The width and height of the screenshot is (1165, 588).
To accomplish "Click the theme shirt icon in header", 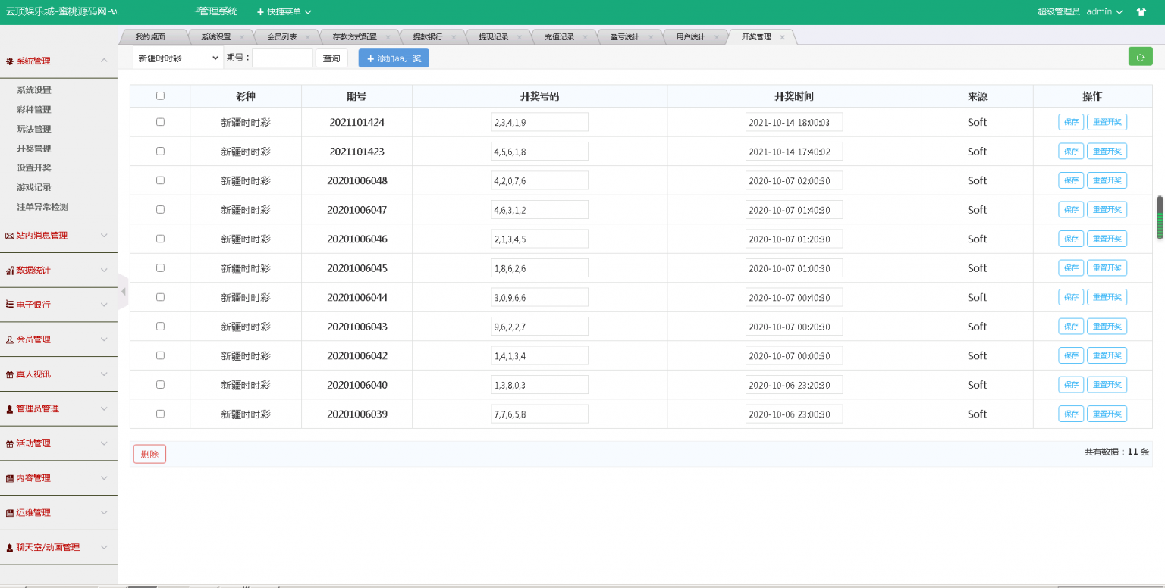I will [x=1141, y=12].
